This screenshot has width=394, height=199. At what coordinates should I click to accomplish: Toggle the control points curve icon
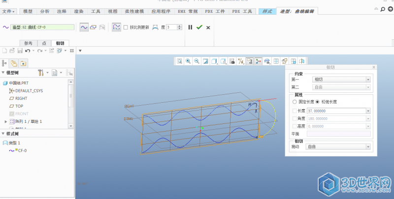click(116, 28)
